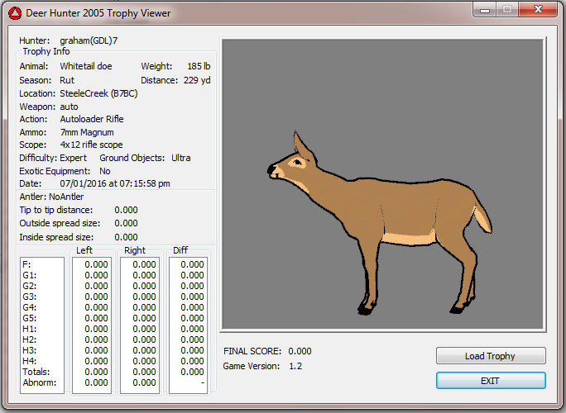Click the Diff column G1 value
566x413 pixels.
click(192, 275)
